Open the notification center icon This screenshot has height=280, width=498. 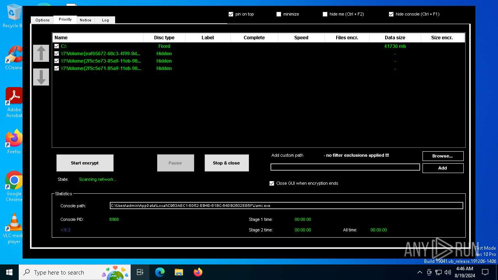pyautogui.click(x=485, y=272)
